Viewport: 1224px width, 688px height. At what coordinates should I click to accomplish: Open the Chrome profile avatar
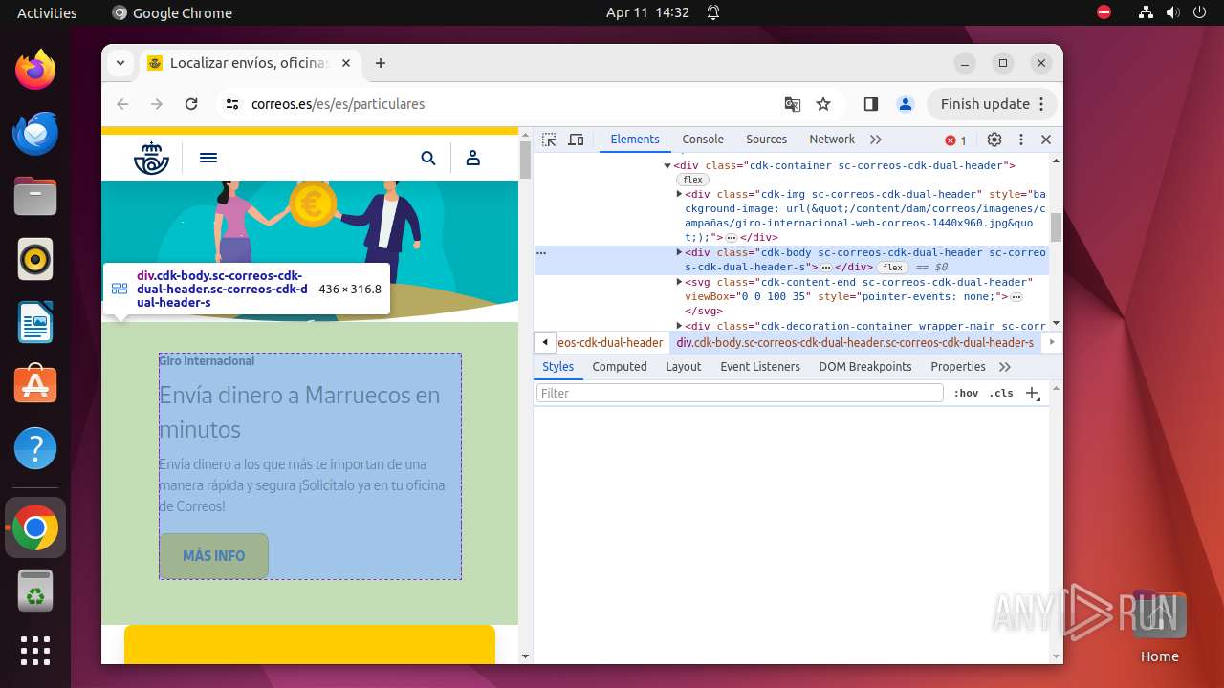pyautogui.click(x=906, y=104)
